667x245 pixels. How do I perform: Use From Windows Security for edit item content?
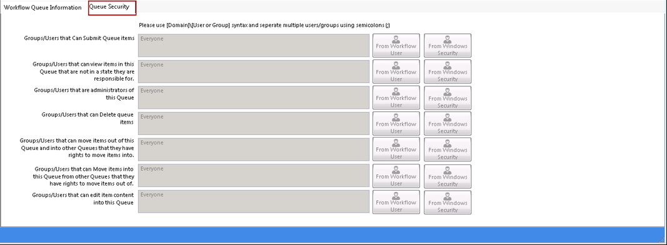448,202
